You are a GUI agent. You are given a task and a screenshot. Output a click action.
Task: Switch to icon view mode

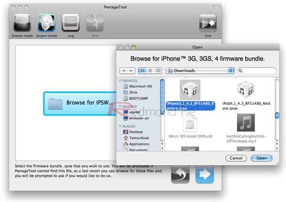pyautogui.click(x=142, y=71)
